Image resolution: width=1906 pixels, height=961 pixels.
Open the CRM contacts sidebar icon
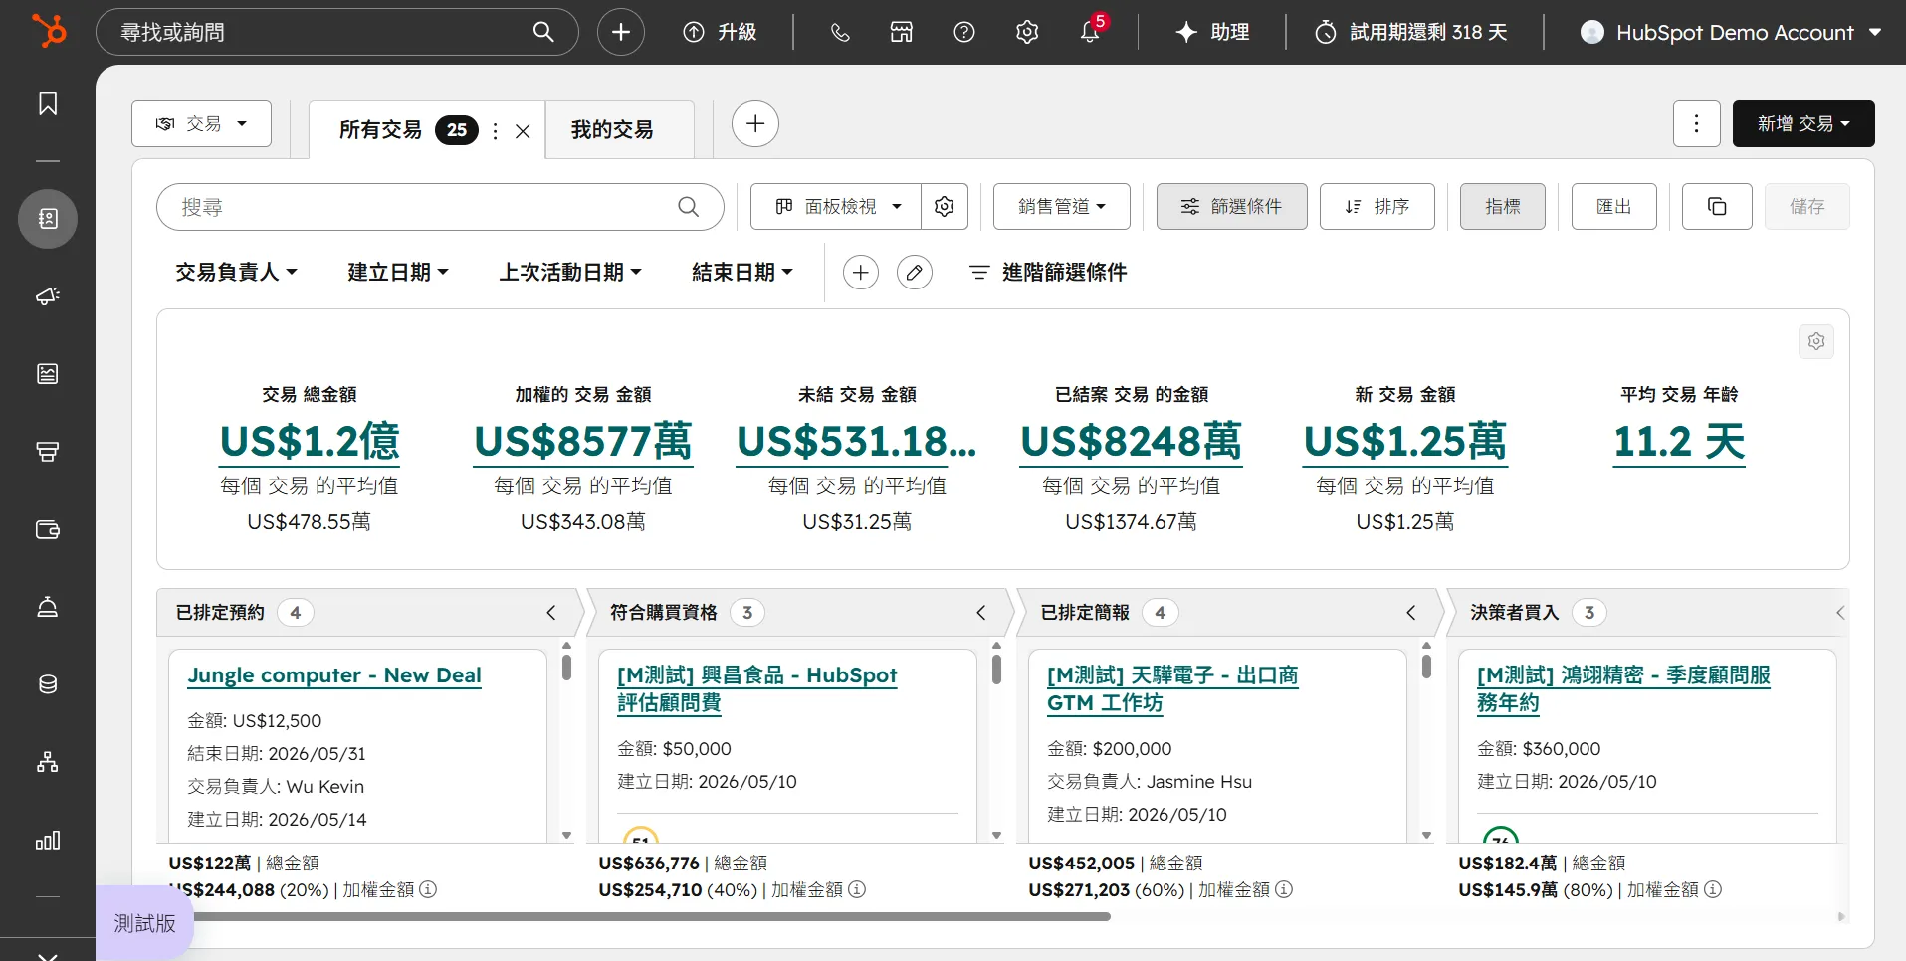click(x=48, y=219)
